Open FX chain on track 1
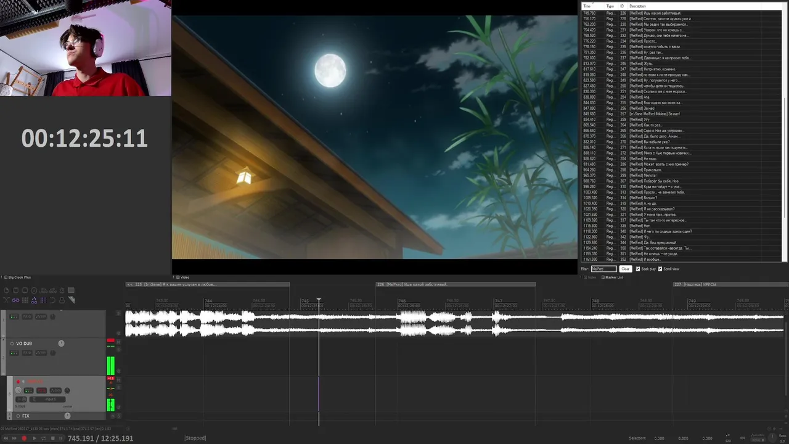 [27, 316]
